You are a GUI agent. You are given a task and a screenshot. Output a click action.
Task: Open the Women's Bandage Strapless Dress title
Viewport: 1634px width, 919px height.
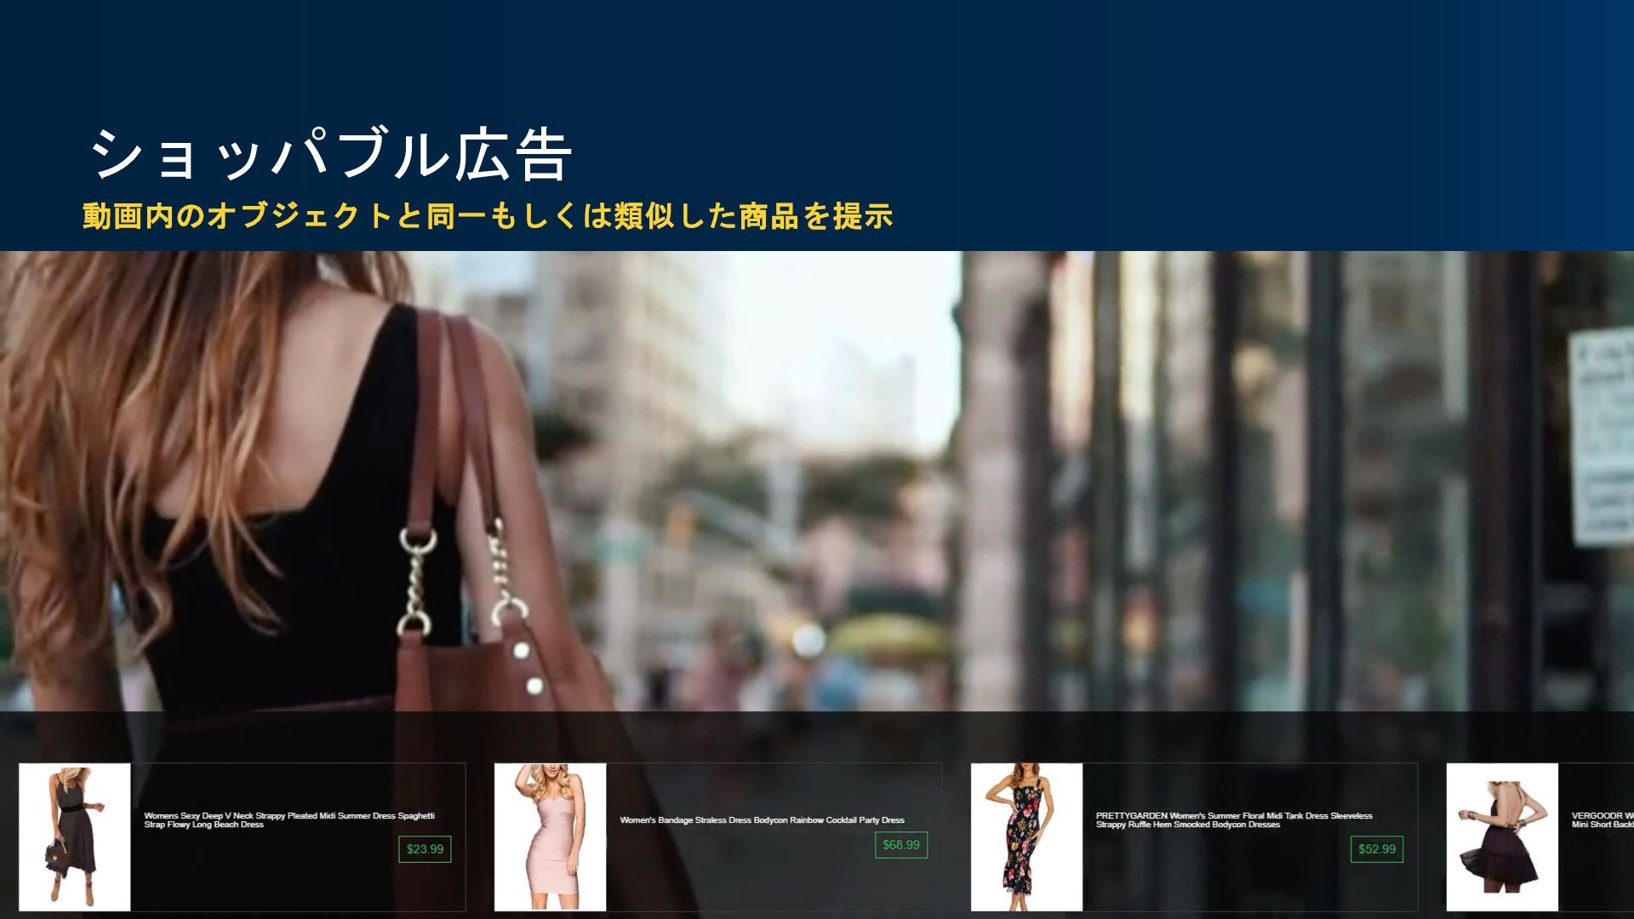pyautogui.click(x=762, y=820)
